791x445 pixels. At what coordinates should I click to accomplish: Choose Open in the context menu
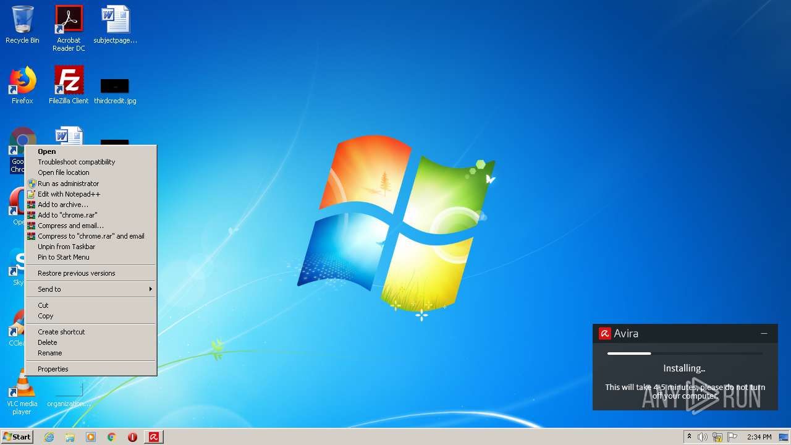91,151
